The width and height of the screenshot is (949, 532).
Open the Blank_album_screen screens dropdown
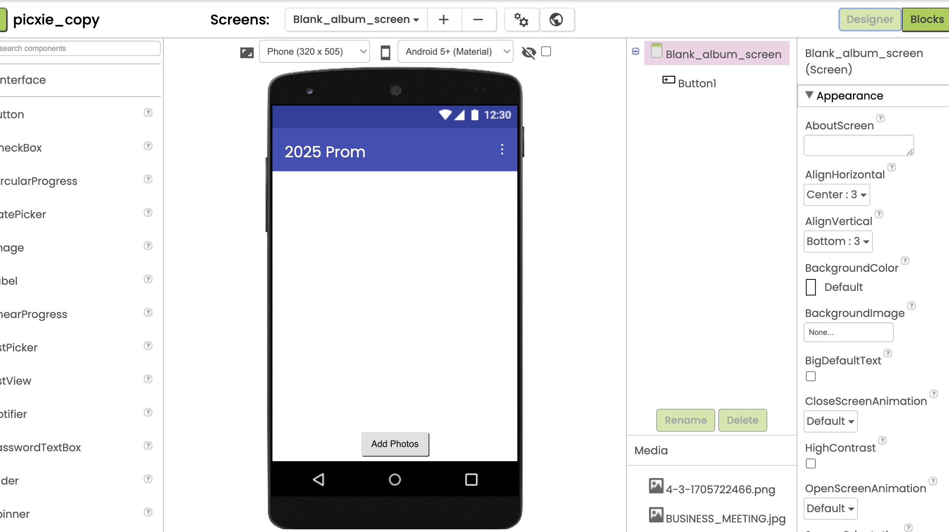(x=356, y=20)
